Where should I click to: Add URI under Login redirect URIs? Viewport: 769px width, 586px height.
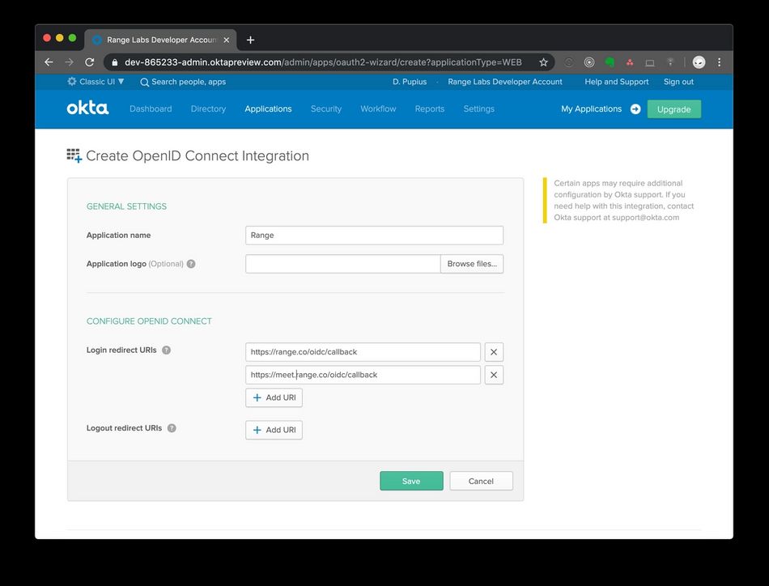274,397
